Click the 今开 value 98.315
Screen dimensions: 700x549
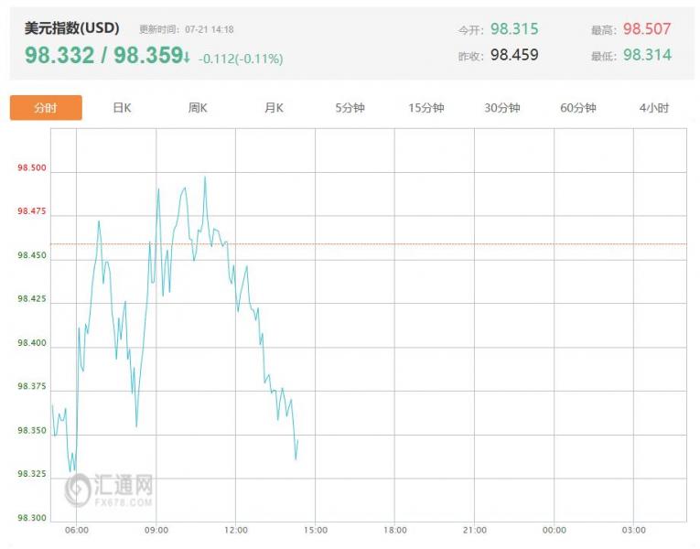click(514, 29)
